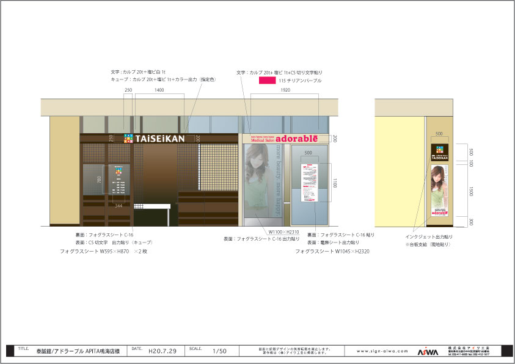Click the SCALE label in footer block

click(x=195, y=348)
